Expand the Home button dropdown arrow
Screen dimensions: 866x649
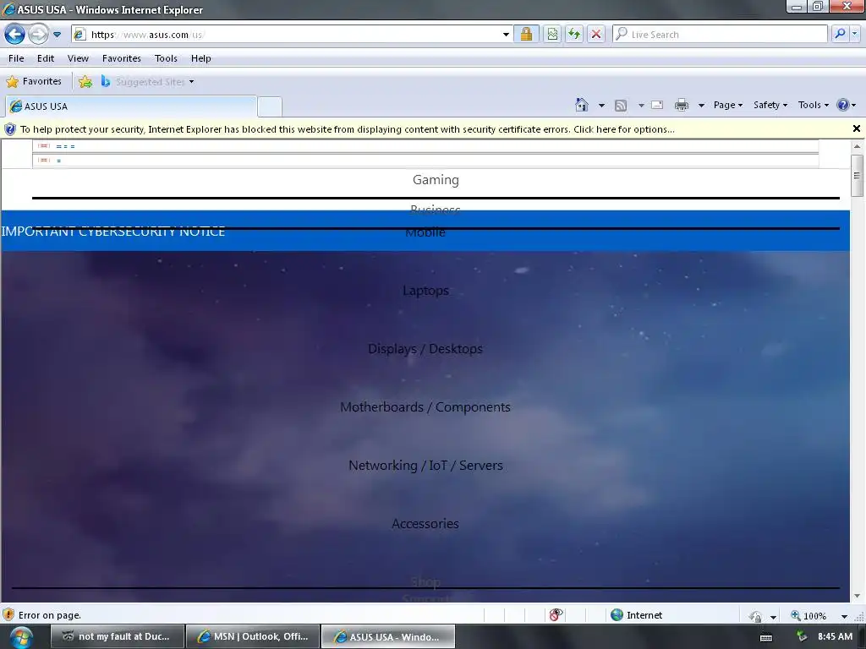coord(601,105)
